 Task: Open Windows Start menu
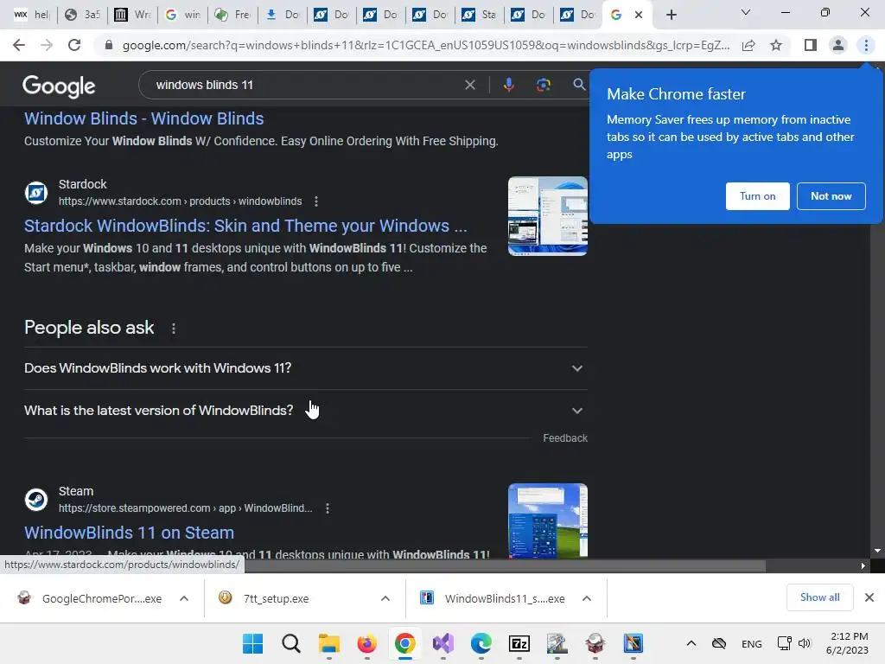[252, 643]
